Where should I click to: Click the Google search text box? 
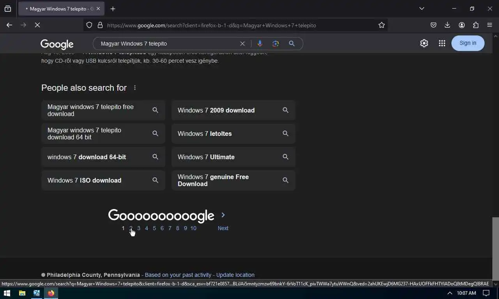click(x=168, y=44)
